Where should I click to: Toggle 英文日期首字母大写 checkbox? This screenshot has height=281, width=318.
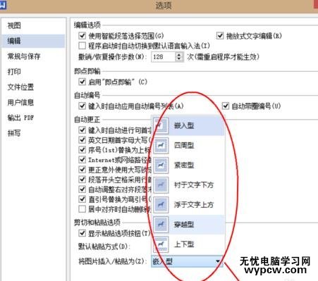82,140
